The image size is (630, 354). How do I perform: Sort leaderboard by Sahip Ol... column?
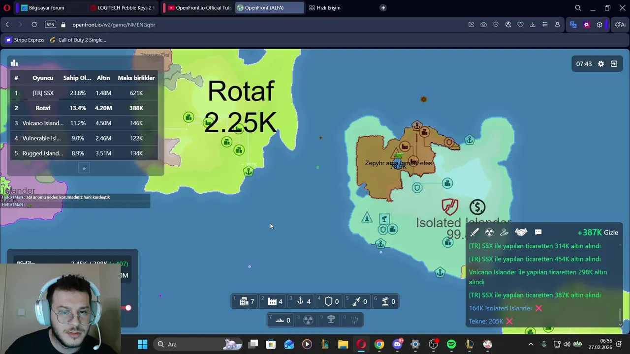[77, 78]
